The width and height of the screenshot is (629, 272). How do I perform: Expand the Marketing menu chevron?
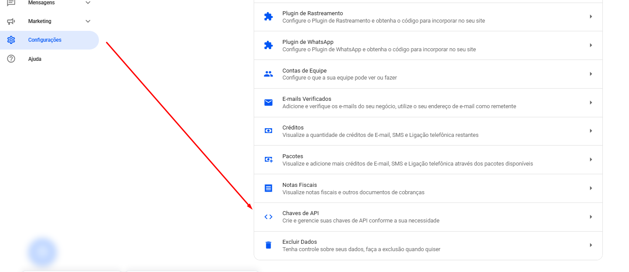pos(88,21)
